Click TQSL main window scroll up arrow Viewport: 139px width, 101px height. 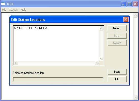click(135, 15)
